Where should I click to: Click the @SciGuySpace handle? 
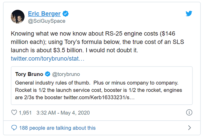46,21
